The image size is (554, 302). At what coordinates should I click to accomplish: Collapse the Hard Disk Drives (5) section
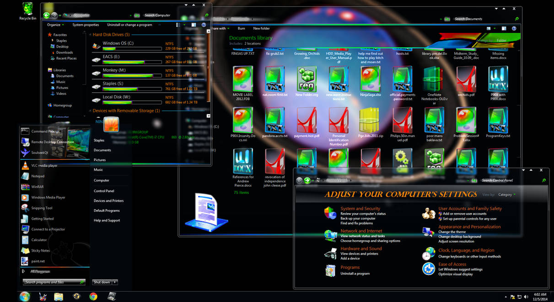(90, 34)
